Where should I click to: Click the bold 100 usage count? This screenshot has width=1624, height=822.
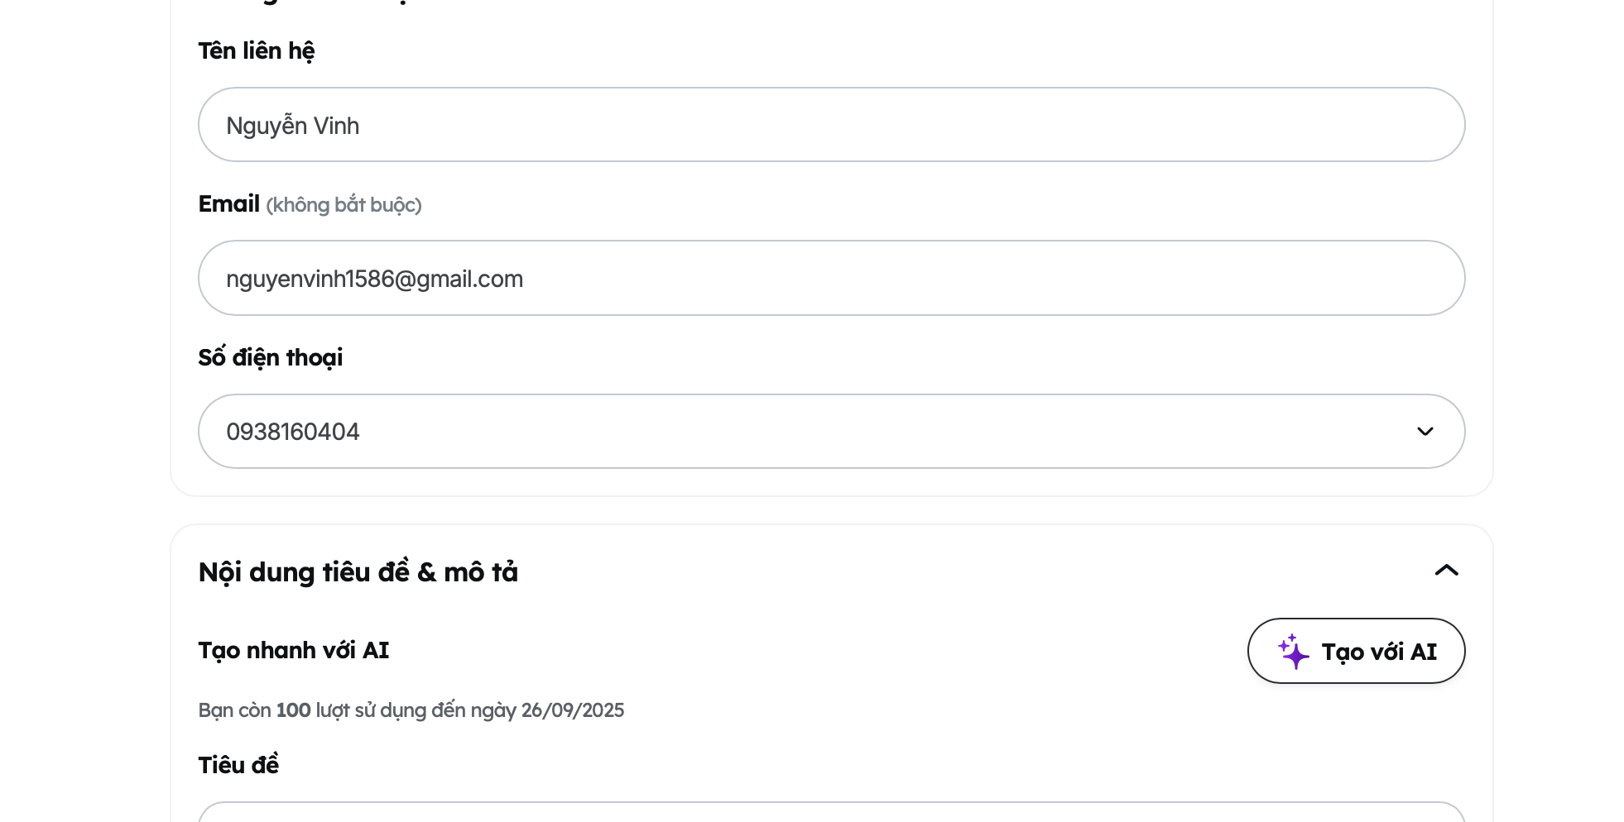pyautogui.click(x=293, y=710)
